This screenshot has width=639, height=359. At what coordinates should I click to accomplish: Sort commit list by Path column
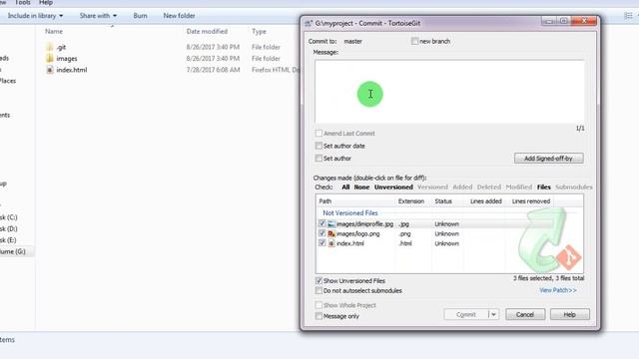324,201
